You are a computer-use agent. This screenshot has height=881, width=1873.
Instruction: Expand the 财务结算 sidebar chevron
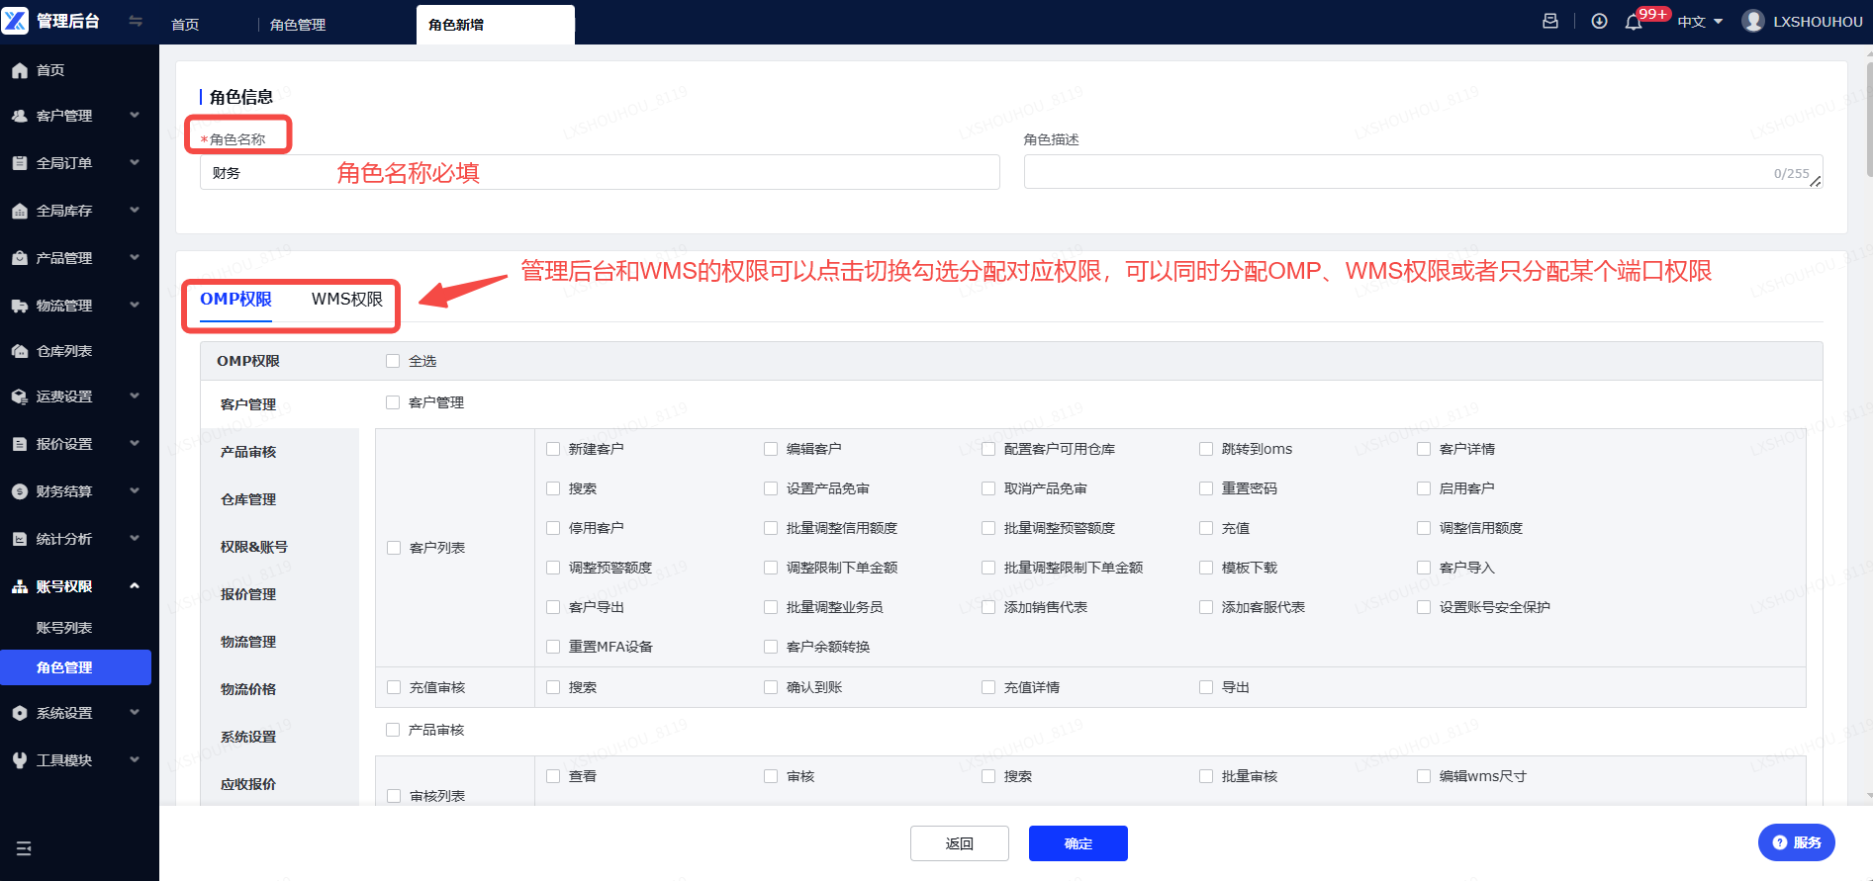click(x=135, y=491)
